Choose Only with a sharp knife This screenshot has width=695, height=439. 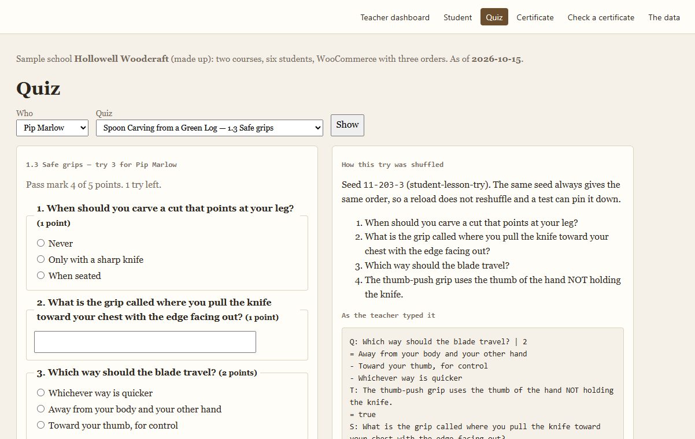(40, 259)
